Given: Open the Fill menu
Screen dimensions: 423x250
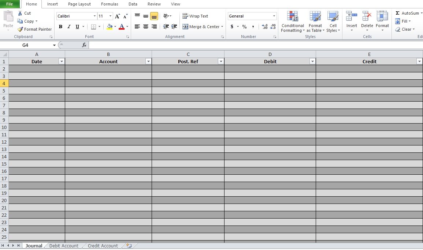Looking at the screenshot, I should (x=402, y=21).
